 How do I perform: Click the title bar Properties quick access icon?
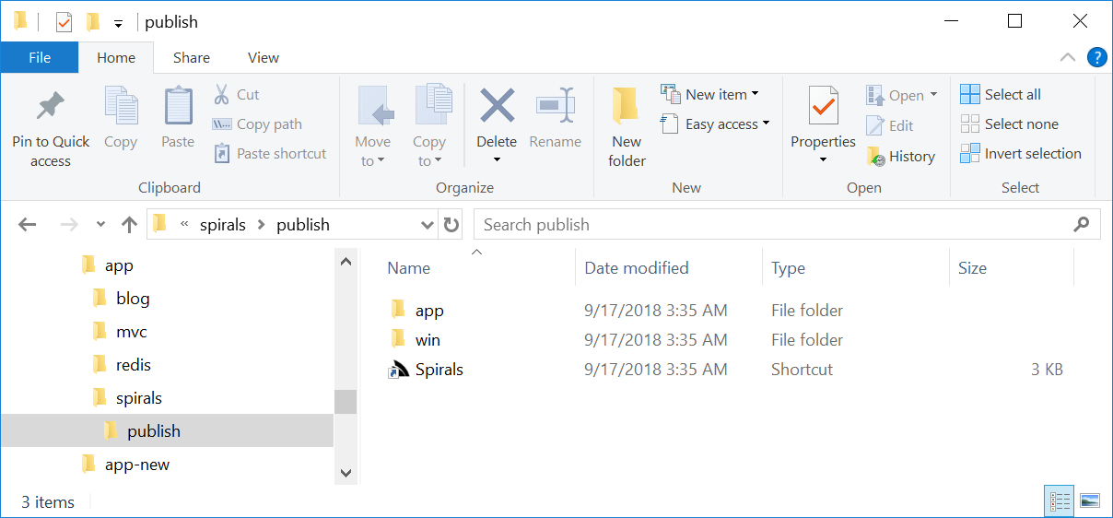pyautogui.click(x=64, y=21)
